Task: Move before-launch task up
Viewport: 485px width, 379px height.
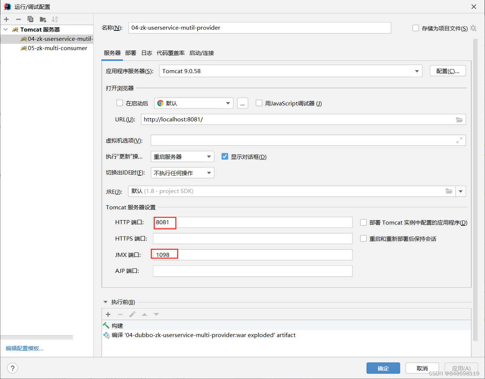Action: click(x=144, y=314)
